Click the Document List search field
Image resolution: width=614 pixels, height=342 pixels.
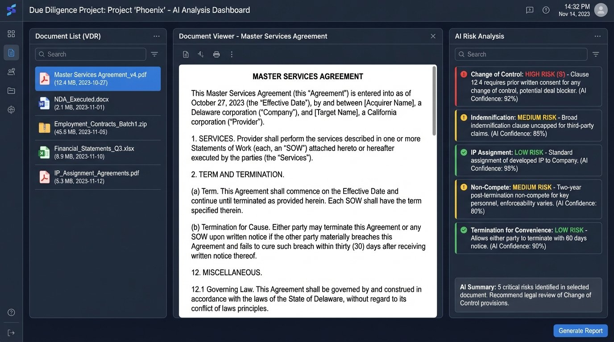tap(91, 54)
